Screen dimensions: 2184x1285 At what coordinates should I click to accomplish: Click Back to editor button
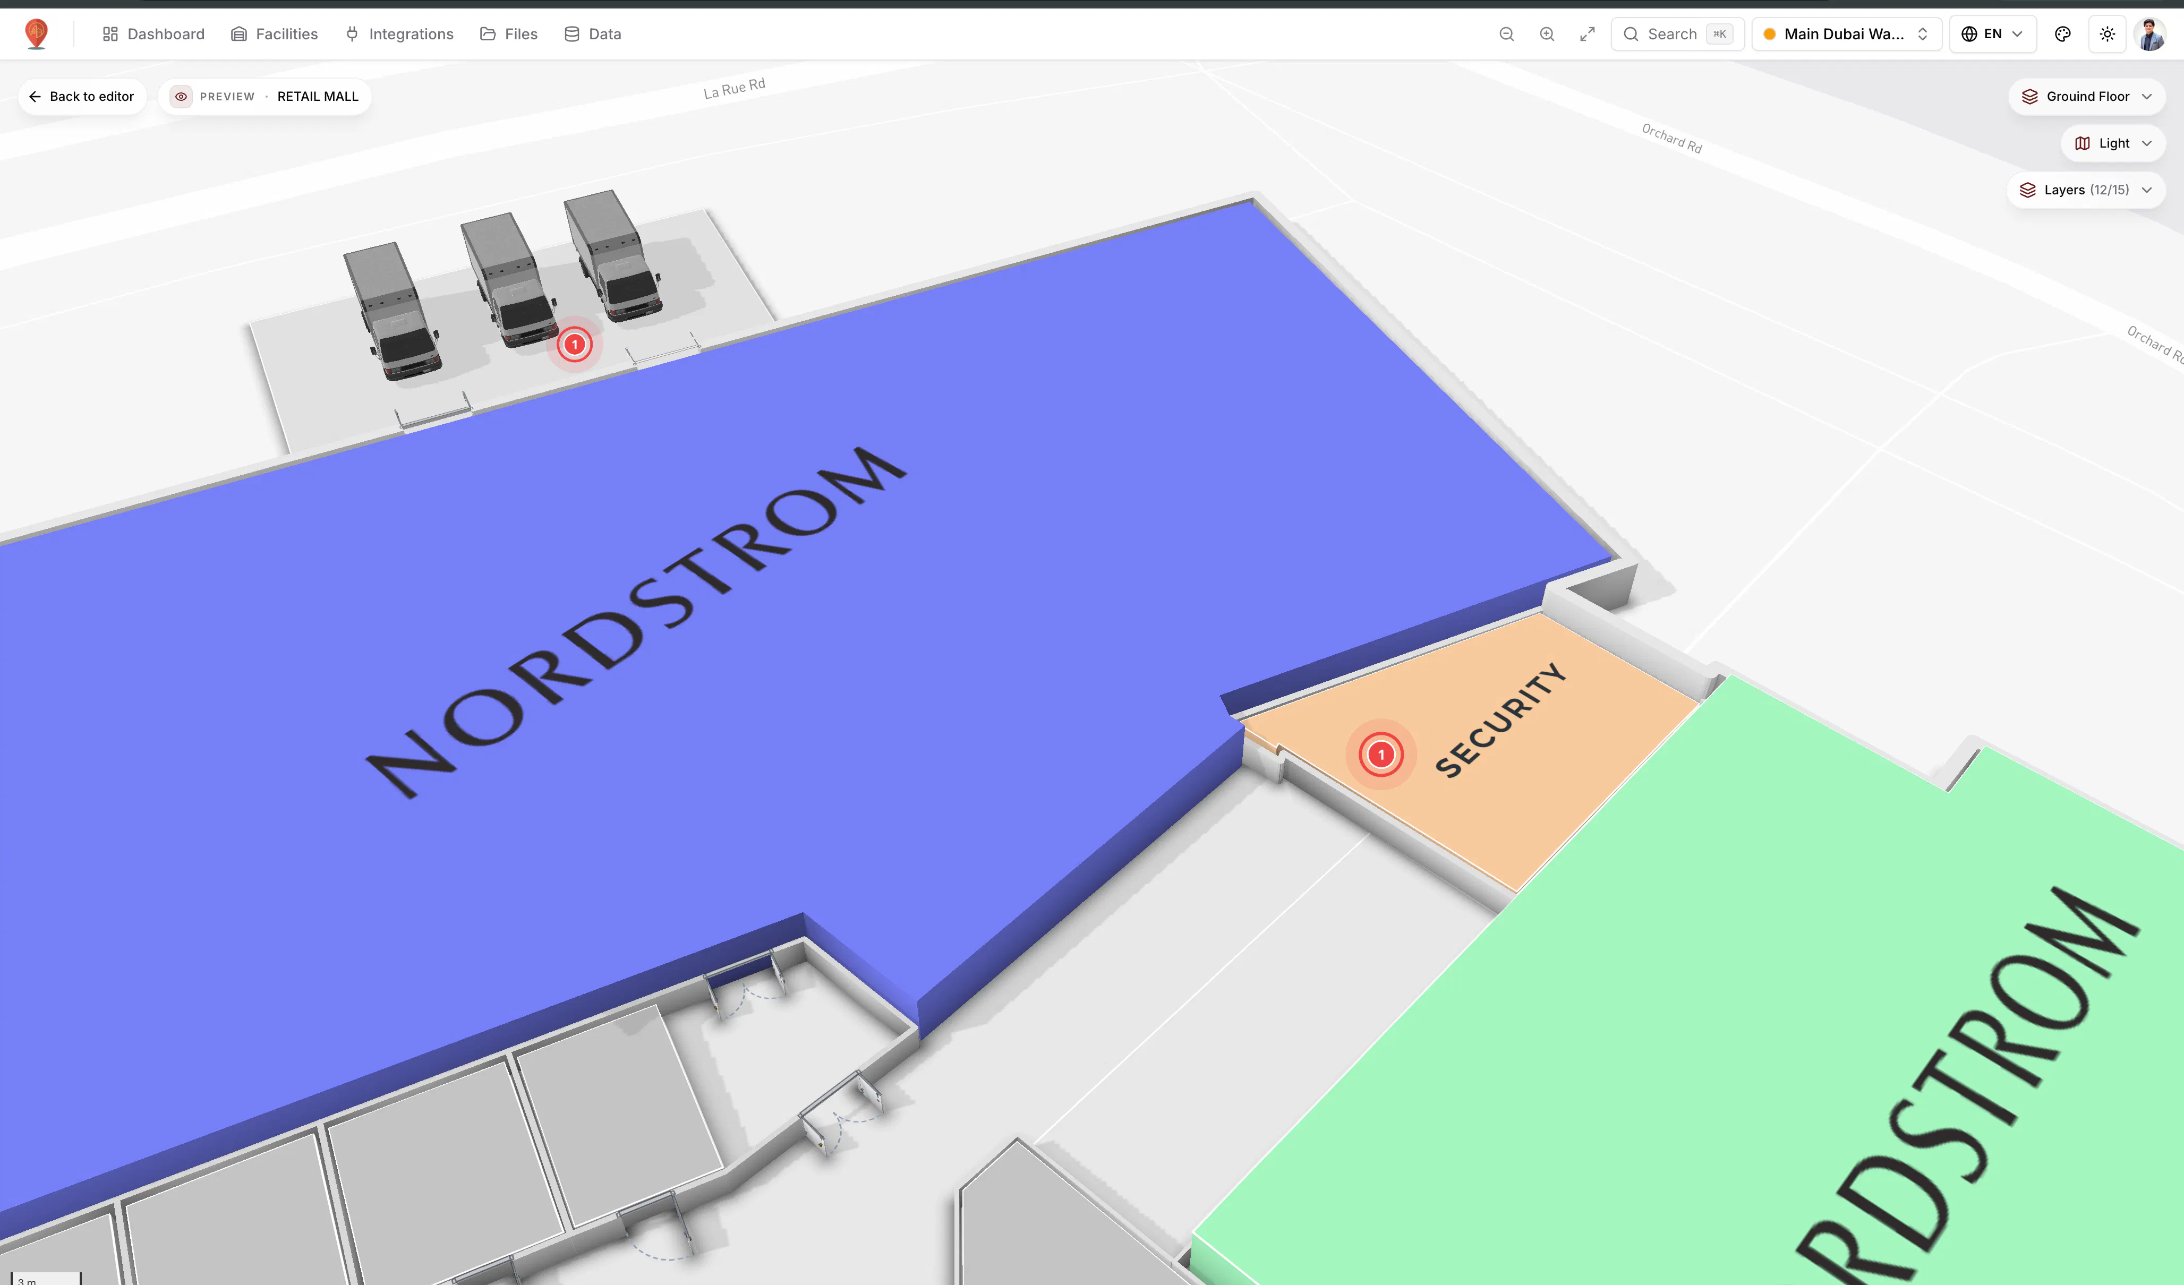[x=82, y=96]
